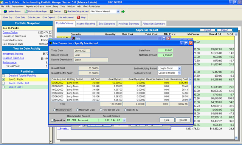This screenshot has width=242, height=145.
Task: Select the 08/17/2002 lot row
Action: (120, 93)
